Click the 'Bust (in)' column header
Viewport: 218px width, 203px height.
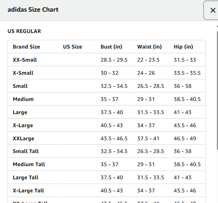[x=111, y=47]
